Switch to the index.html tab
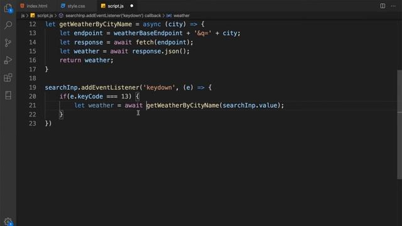The width and height of the screenshot is (402, 226). [x=34, y=6]
